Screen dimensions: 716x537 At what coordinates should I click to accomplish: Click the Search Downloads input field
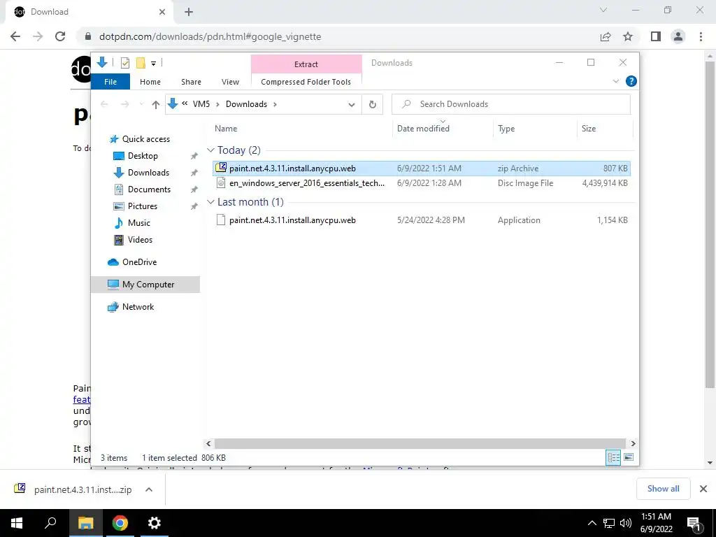coord(511,104)
